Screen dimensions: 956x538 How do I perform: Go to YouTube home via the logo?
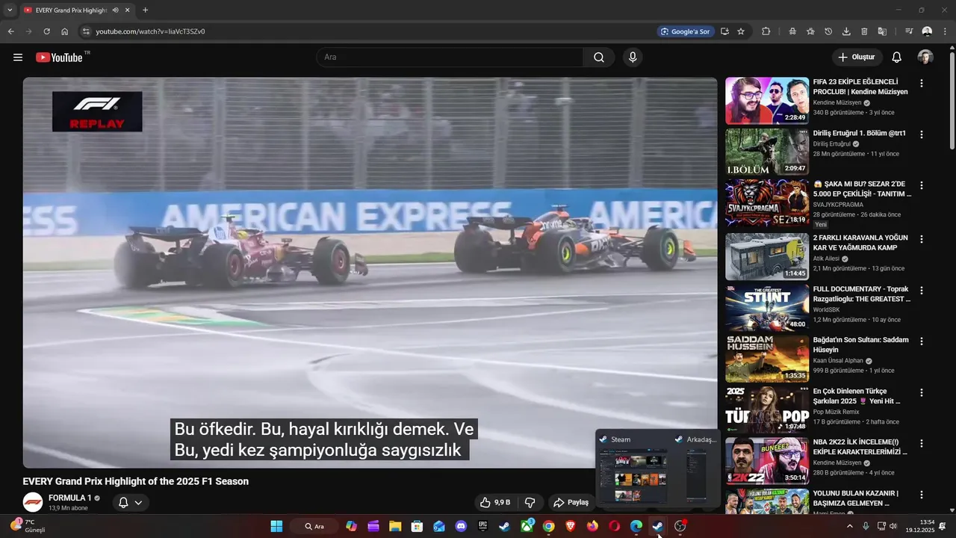point(59,58)
